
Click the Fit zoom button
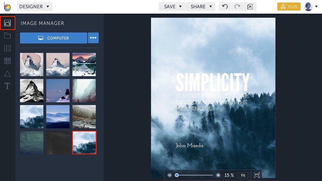click(243, 175)
